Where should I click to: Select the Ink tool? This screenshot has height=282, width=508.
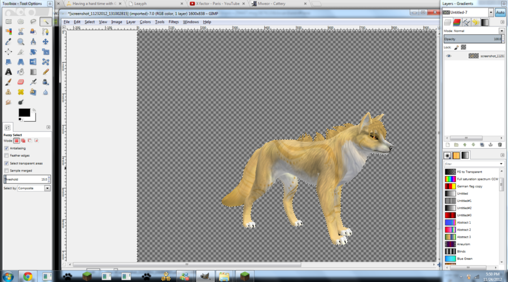[x=45, y=82]
